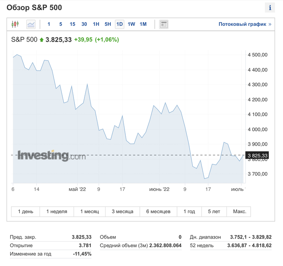Switch to the 1W interval
The width and height of the screenshot is (283, 266).
click(x=131, y=24)
